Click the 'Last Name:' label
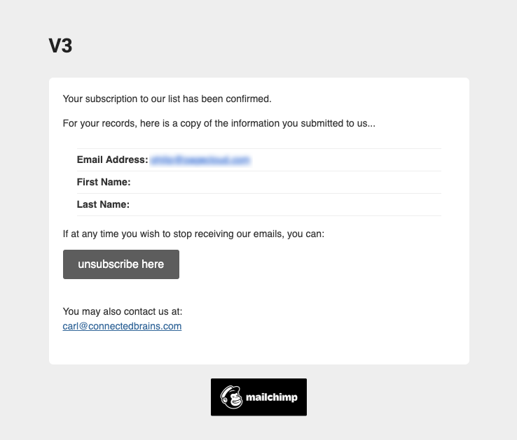Viewport: 517px width, 440px height. click(103, 204)
